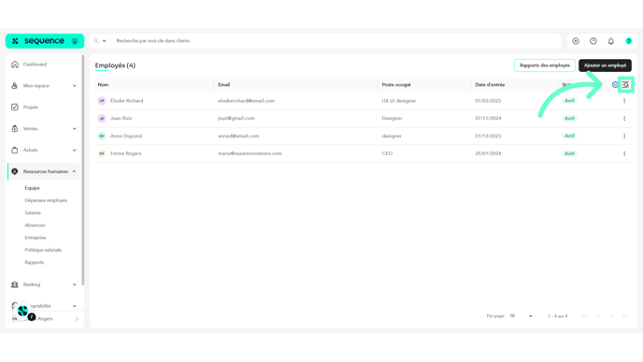Click the Mon espace person icon
This screenshot has height=362, width=643.
coord(15,85)
